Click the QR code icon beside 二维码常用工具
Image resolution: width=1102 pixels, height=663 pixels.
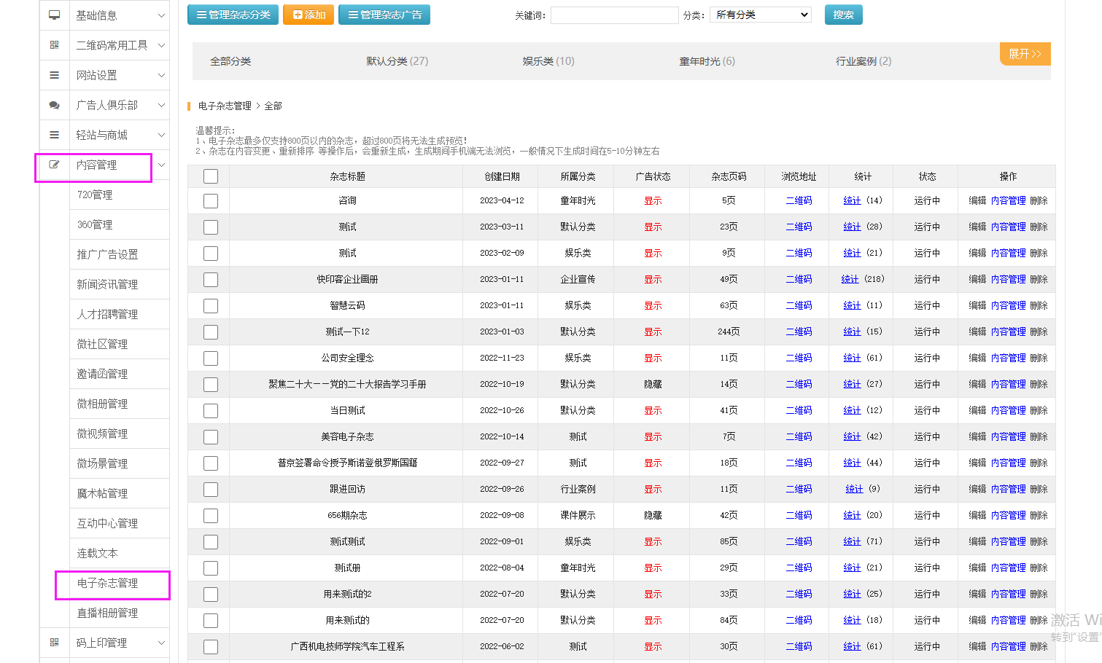tap(54, 45)
